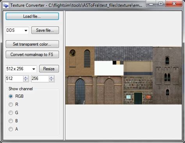Maximize the Texture Converter window
Screen dimensions: 185x143
click(x=161, y=4)
